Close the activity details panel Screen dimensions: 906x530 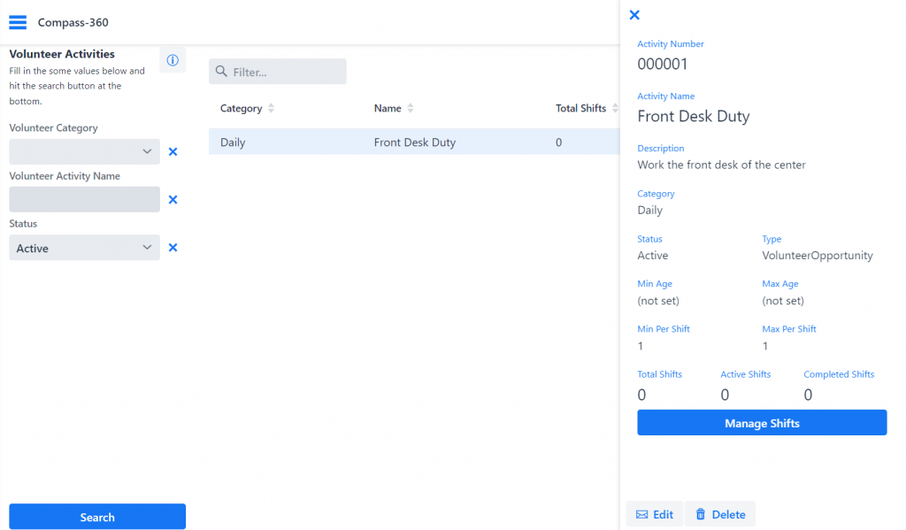634,15
